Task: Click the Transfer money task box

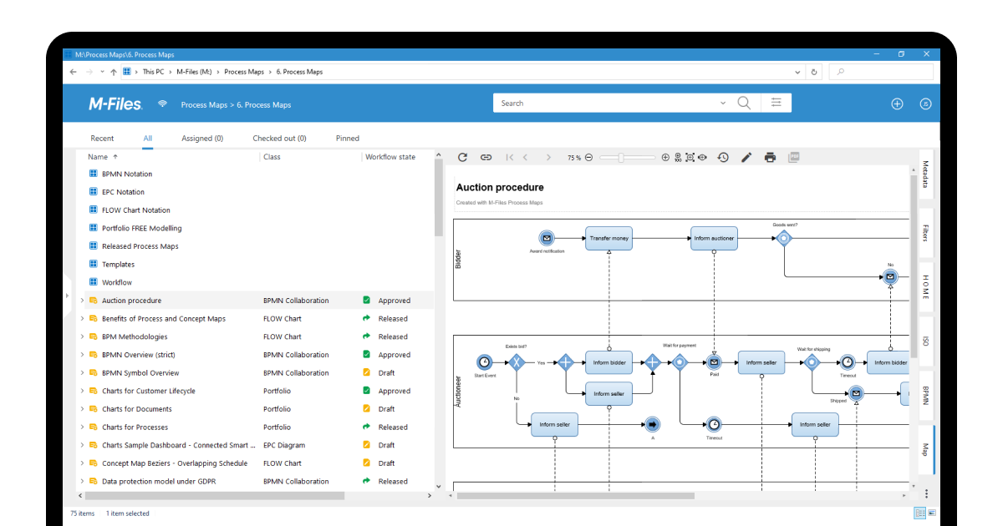Action: [x=609, y=238]
